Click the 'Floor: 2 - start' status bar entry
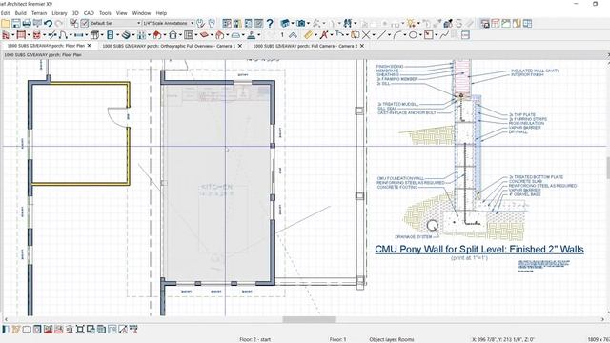The width and height of the screenshot is (610, 343). pyautogui.click(x=254, y=339)
